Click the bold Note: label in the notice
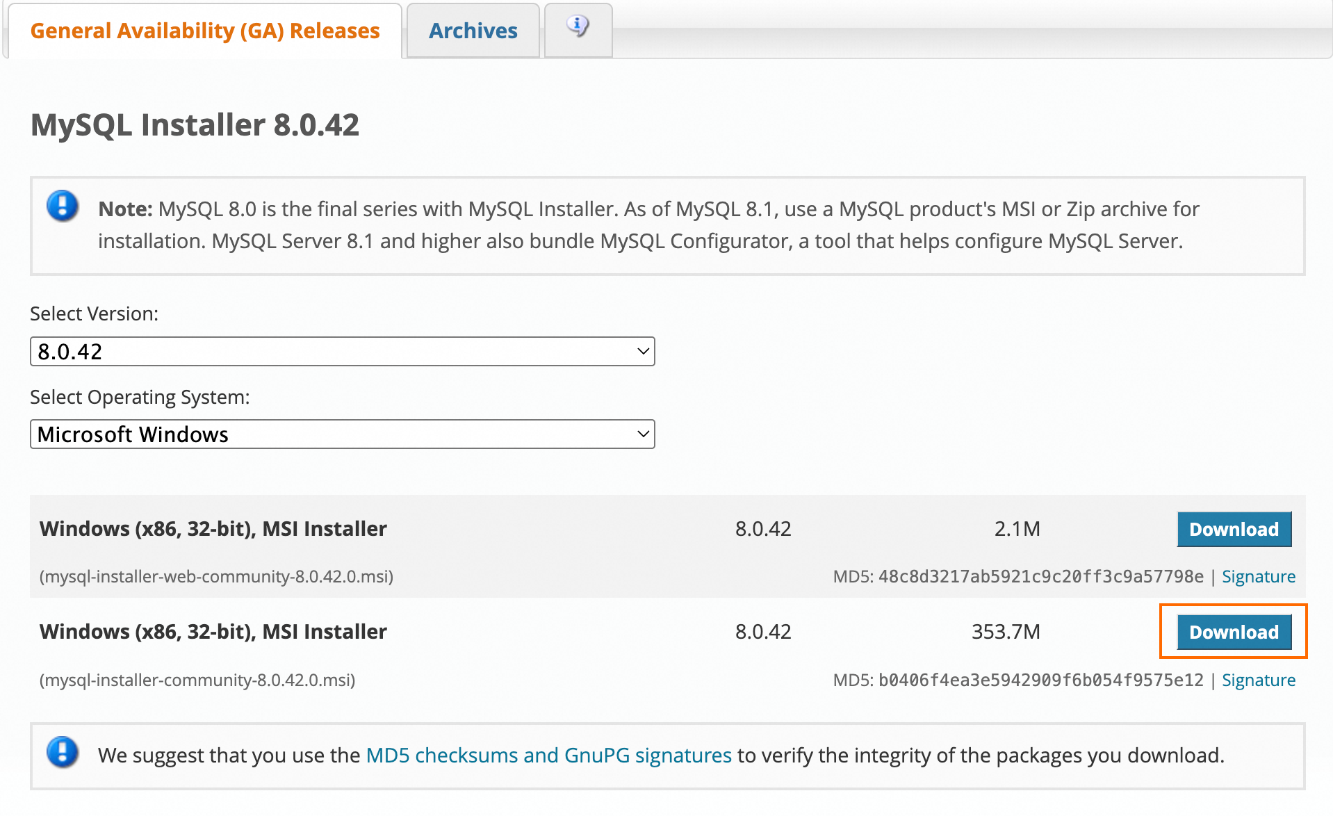The height and width of the screenshot is (816, 1333). 125,209
